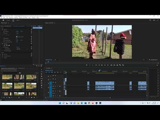Reset Motion effect parameters

[31, 30]
